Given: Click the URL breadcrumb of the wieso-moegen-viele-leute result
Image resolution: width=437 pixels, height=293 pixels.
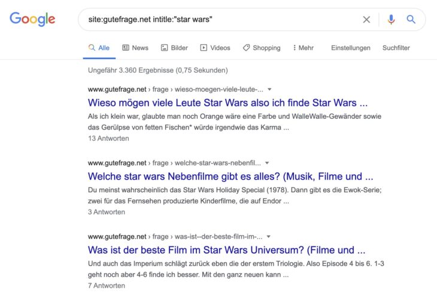Looking at the screenshot, I should (175, 90).
